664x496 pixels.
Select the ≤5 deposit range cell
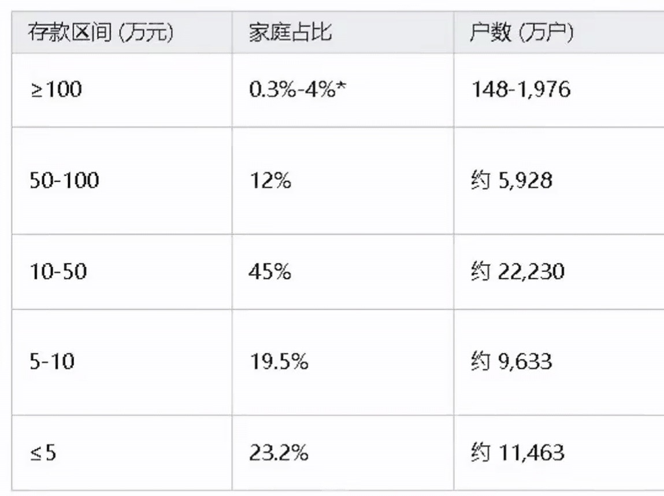pos(43,453)
